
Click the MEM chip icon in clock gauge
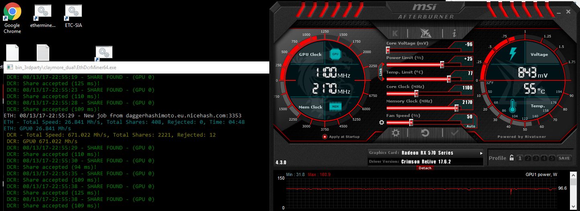click(x=335, y=107)
